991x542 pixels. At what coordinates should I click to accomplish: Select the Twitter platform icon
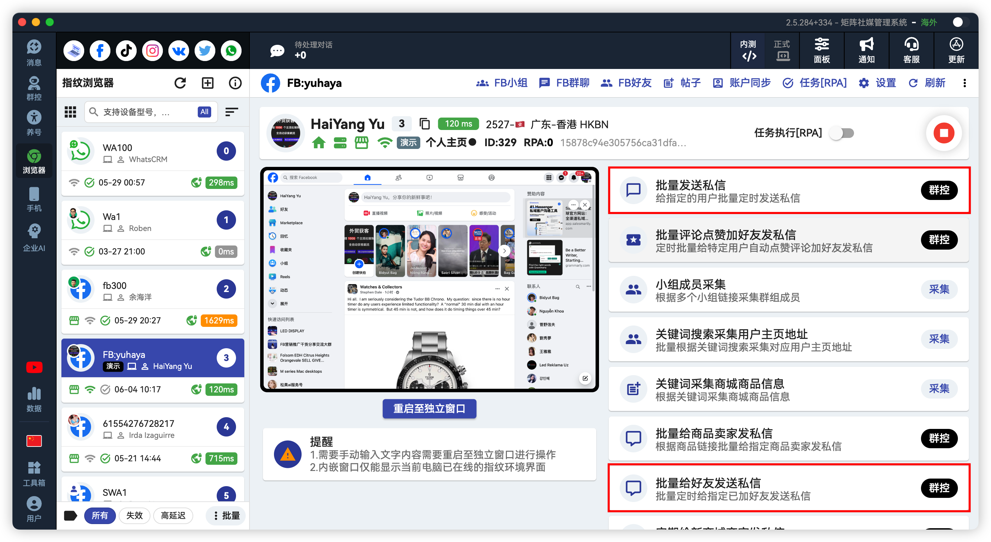[x=205, y=50]
